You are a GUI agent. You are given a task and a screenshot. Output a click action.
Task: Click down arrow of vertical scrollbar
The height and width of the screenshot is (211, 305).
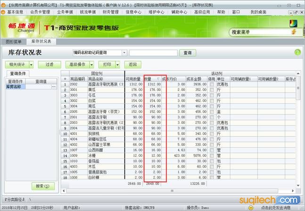point(298,186)
